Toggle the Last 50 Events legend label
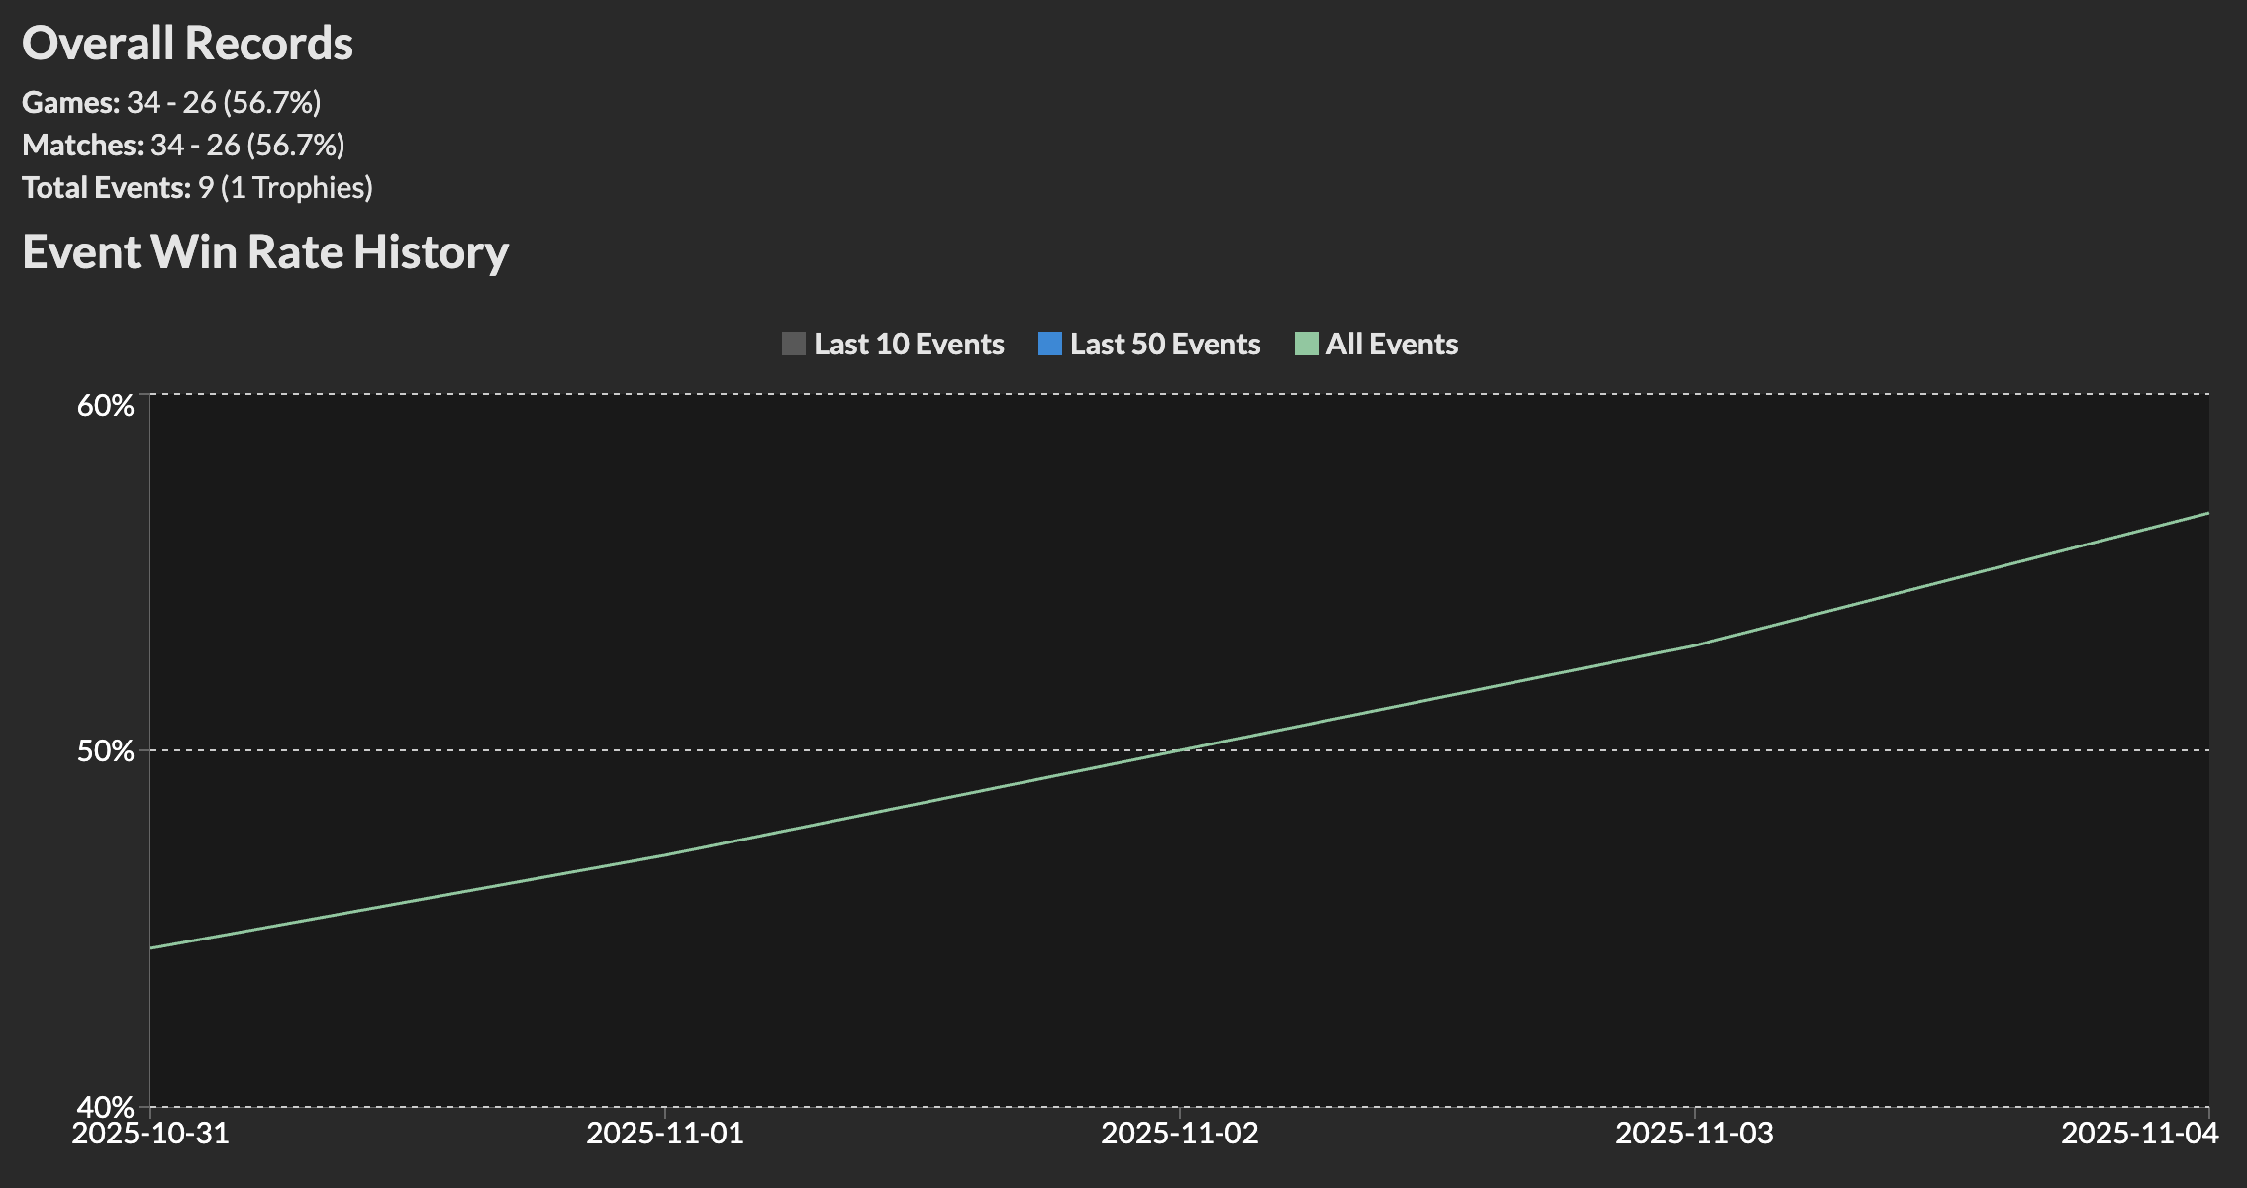This screenshot has height=1188, width=2247. click(x=1164, y=344)
